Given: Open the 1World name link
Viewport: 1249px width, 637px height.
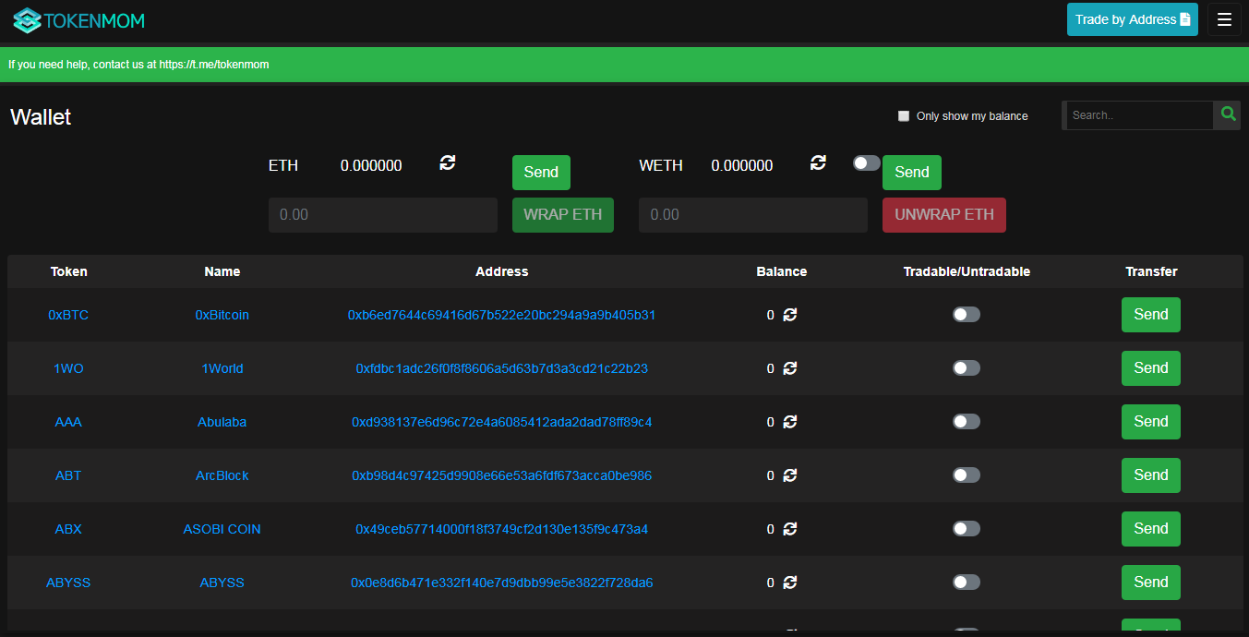Looking at the screenshot, I should pyautogui.click(x=222, y=368).
